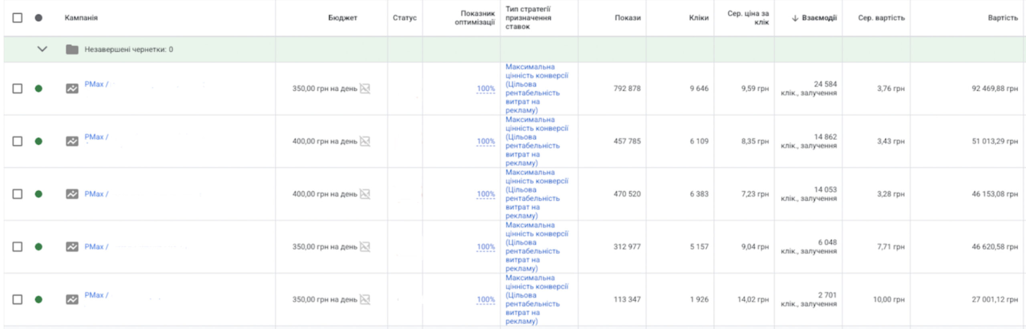Click the Кліки column header
Image resolution: width=1026 pixels, height=329 pixels.
(699, 18)
